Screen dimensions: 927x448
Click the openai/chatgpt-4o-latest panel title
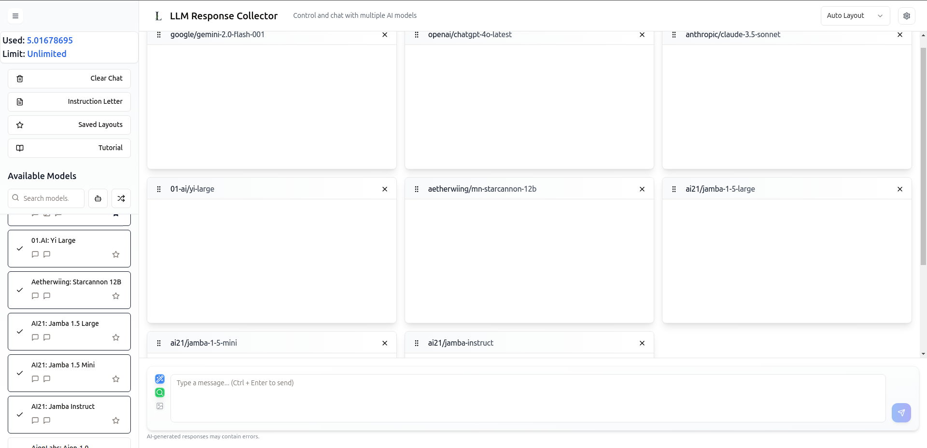(x=470, y=35)
